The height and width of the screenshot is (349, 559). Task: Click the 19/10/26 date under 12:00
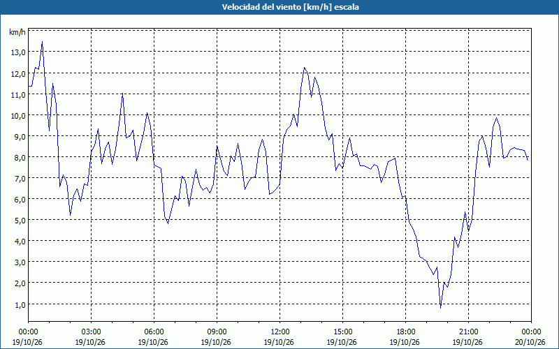pyautogui.click(x=279, y=342)
